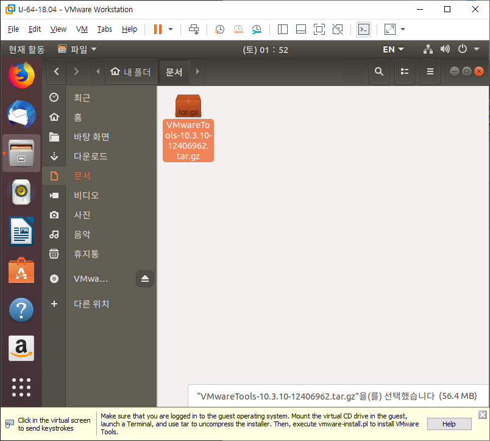Go back in file manager

(x=57, y=71)
